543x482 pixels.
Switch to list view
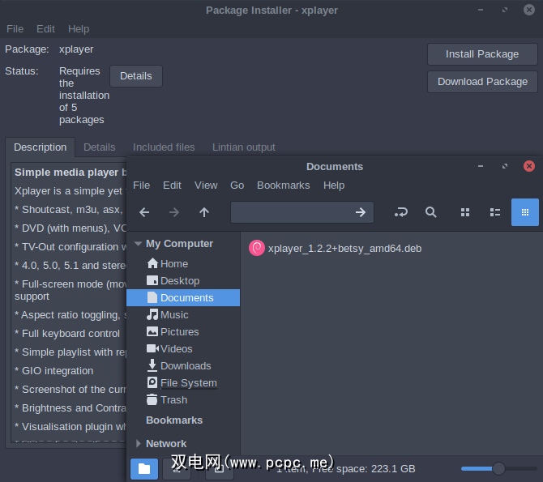pos(495,212)
